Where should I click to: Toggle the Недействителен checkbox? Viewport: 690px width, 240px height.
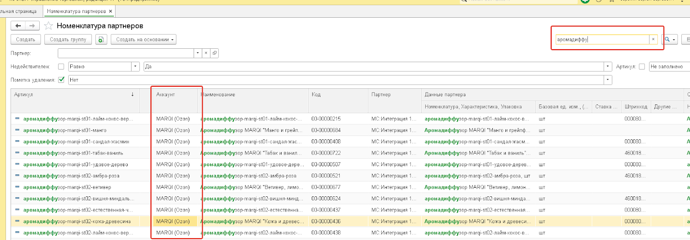(61, 66)
